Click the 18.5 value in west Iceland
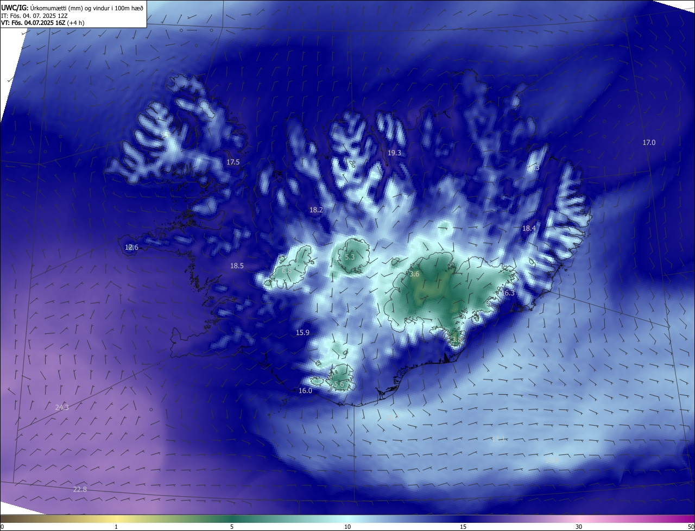This screenshot has height=531, width=695. (237, 265)
